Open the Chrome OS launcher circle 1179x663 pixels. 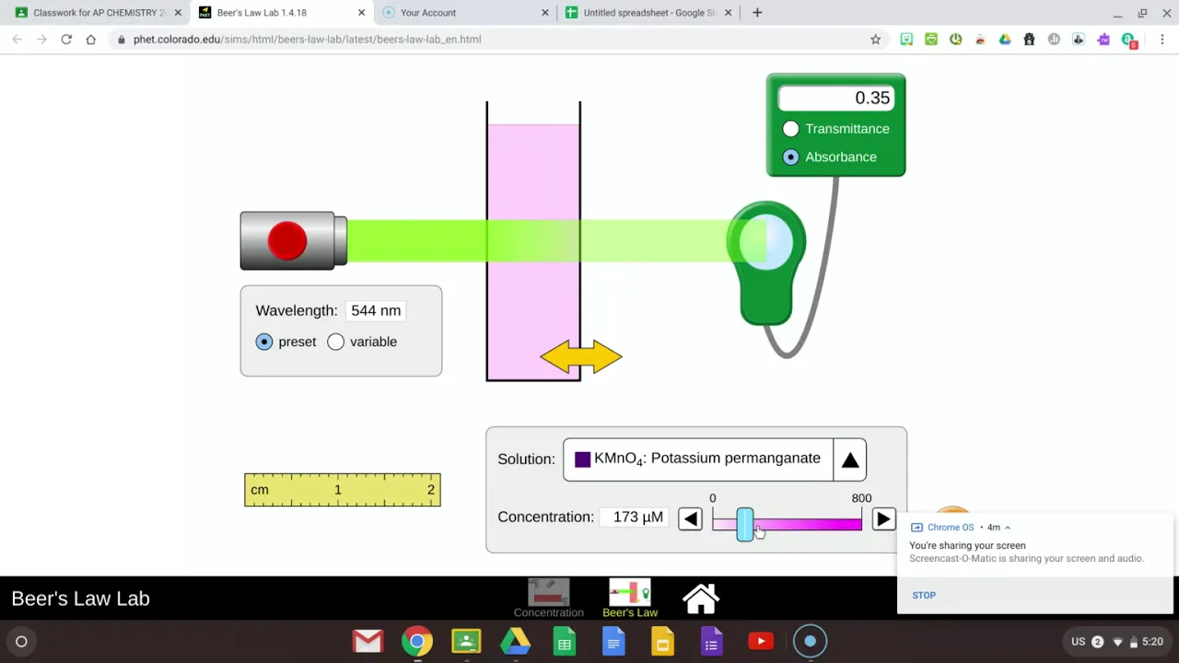coord(21,642)
